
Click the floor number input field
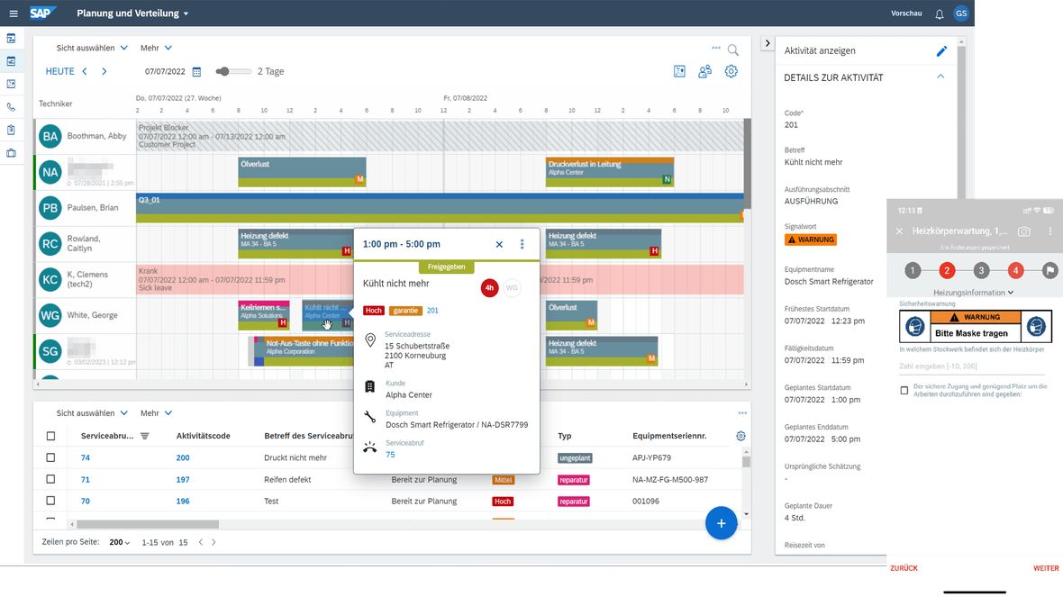971,366
